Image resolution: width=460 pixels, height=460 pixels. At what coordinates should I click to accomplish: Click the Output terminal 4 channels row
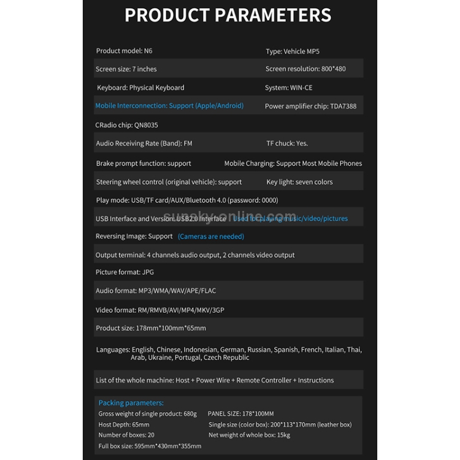tap(195, 255)
